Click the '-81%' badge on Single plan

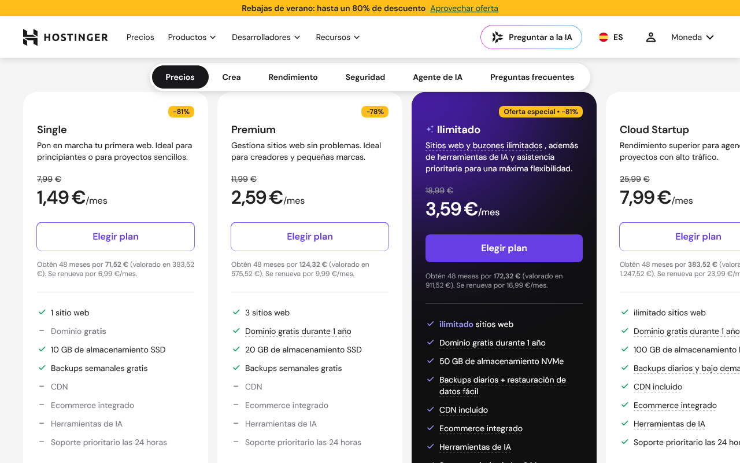(182, 112)
